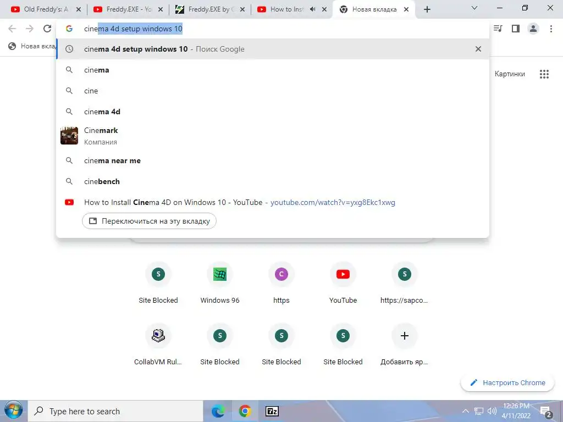The height and width of the screenshot is (422, 563).
Task: Mute the How to Install tab audio icon
Action: (312, 9)
